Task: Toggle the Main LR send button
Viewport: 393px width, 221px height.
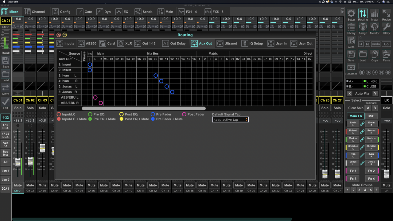Action: click(x=356, y=116)
